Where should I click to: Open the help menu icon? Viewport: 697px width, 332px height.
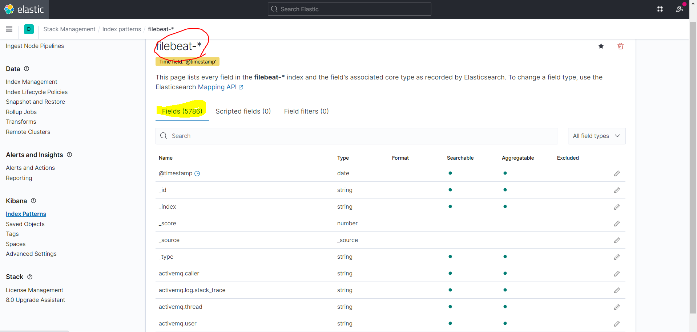(x=660, y=9)
